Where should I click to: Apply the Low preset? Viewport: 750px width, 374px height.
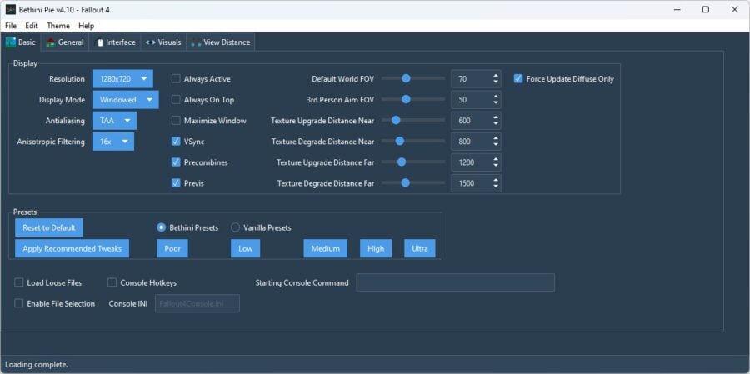coord(245,249)
